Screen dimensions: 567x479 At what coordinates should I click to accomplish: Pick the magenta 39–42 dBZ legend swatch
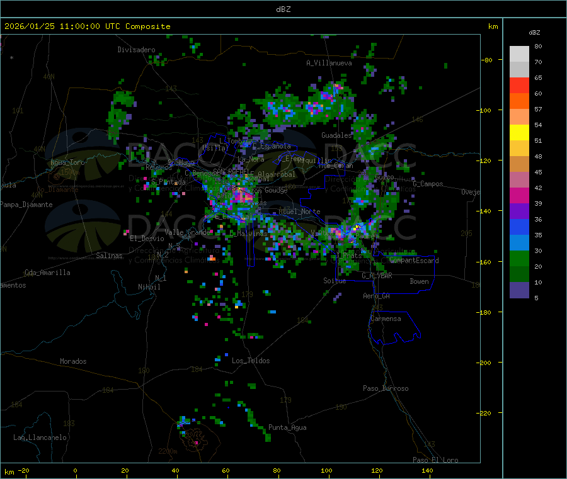(x=519, y=195)
